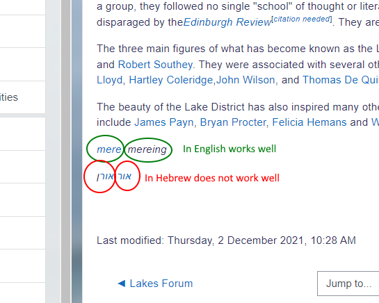Open the John Wilson link
Viewport: 379px width, 303px height.
pyautogui.click(x=245, y=80)
